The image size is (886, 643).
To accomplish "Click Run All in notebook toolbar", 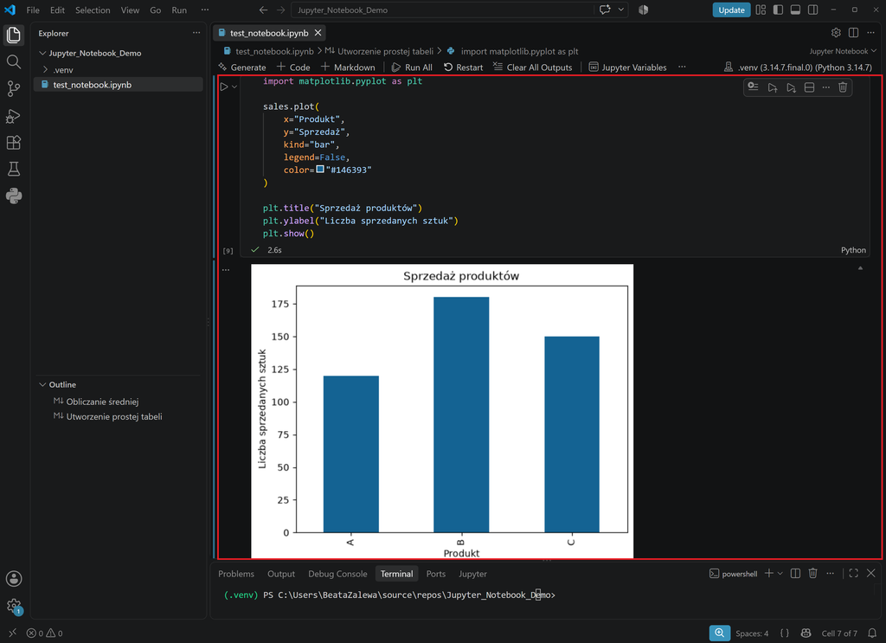I will pos(412,68).
